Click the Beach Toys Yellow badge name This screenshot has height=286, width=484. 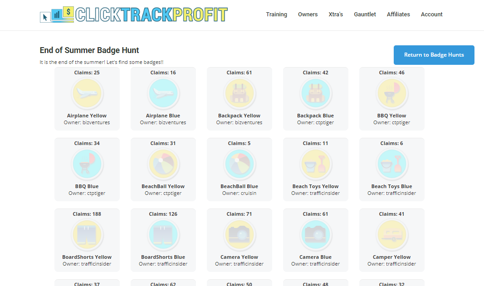[315, 186]
